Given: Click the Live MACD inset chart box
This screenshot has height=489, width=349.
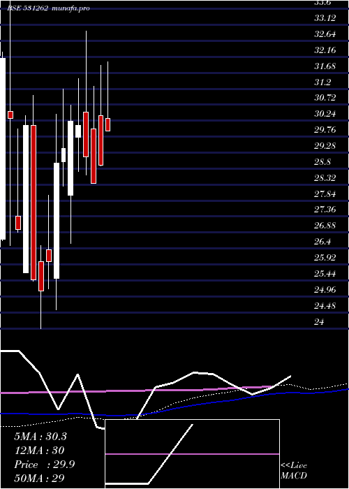Looking at the screenshot, I should (192, 454).
